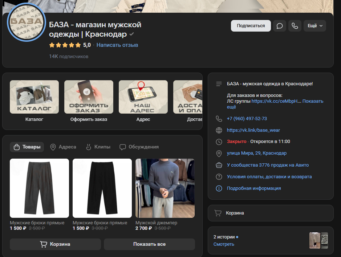The height and width of the screenshot is (257, 341).
Task: Click the message chat bubble icon
Action: [x=280, y=26]
